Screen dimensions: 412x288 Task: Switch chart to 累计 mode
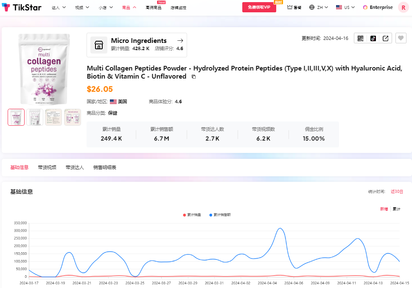pyautogui.click(x=396, y=209)
